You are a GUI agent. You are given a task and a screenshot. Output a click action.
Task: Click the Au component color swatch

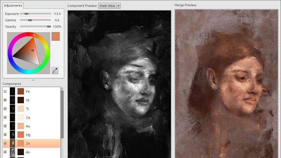click(21, 126)
